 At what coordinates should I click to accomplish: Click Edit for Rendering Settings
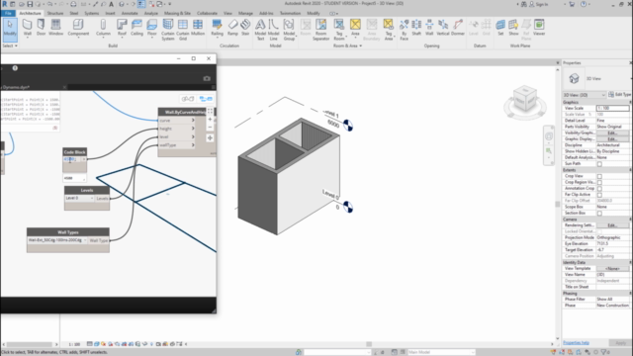pyautogui.click(x=612, y=225)
